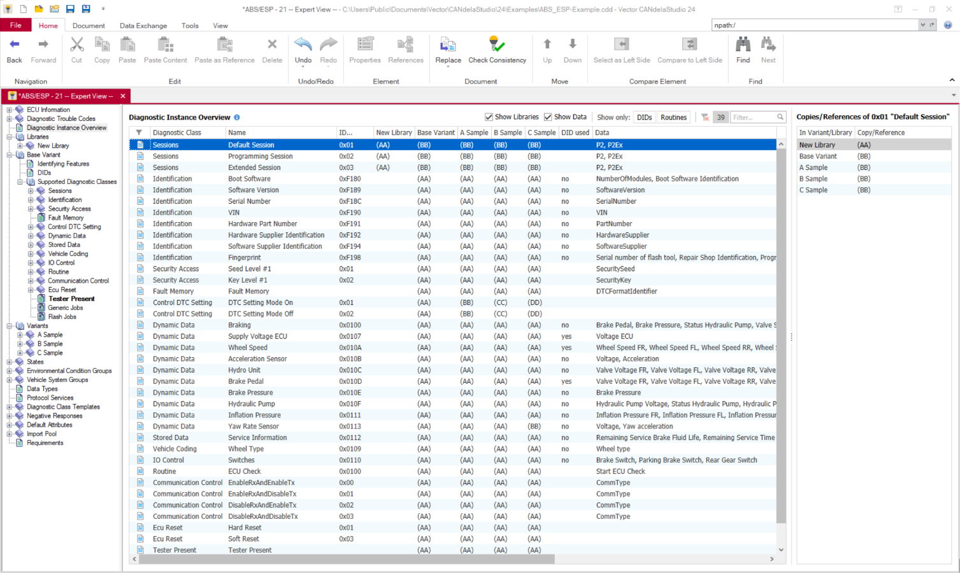Select the Wheel Speed table row

tap(453, 348)
